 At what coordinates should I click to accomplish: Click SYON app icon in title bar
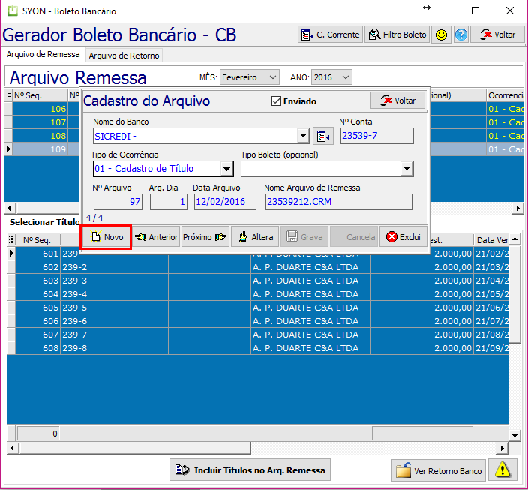(13, 11)
